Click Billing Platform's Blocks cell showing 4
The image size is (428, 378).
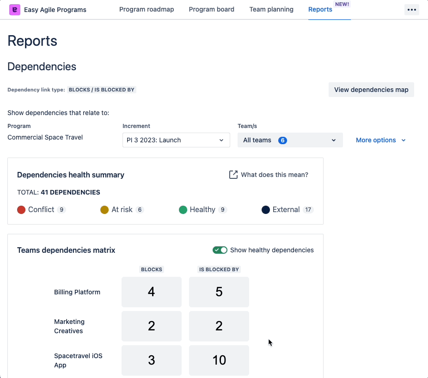point(151,292)
